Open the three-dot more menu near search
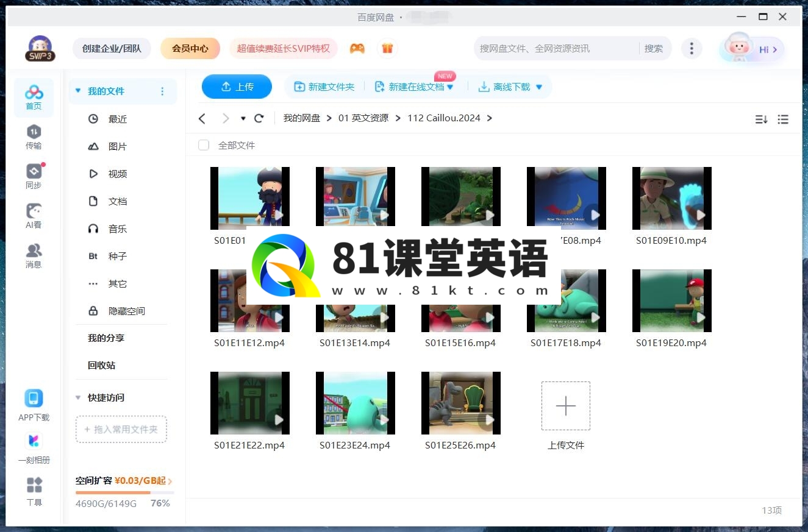Screen dimensions: 808x532 (692, 49)
